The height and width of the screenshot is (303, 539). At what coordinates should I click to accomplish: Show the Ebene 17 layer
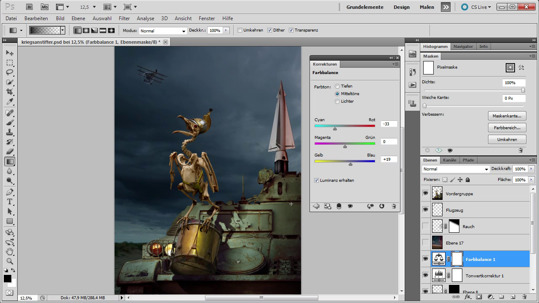point(425,243)
